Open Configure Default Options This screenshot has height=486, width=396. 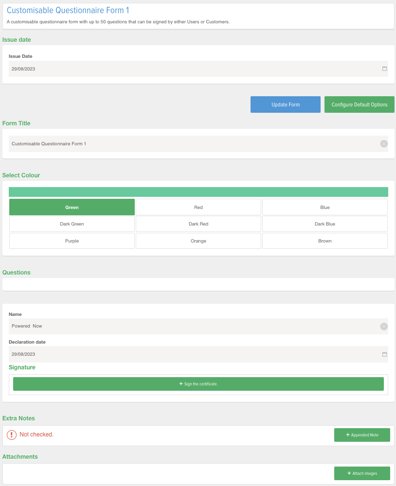(359, 104)
